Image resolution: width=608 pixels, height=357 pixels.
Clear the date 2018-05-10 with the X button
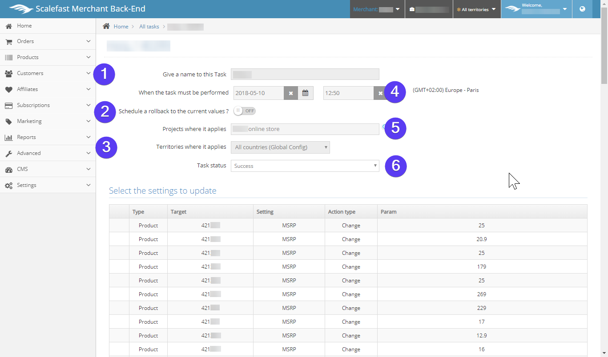coord(291,93)
